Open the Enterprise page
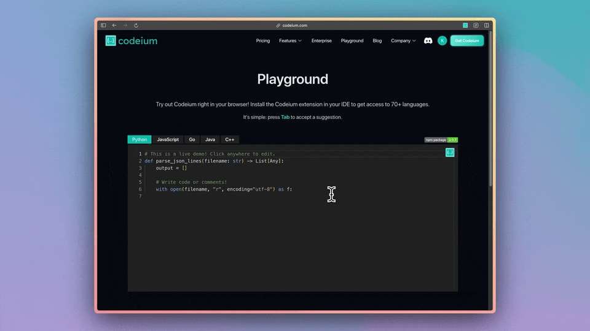This screenshot has height=331, width=590. click(x=321, y=40)
